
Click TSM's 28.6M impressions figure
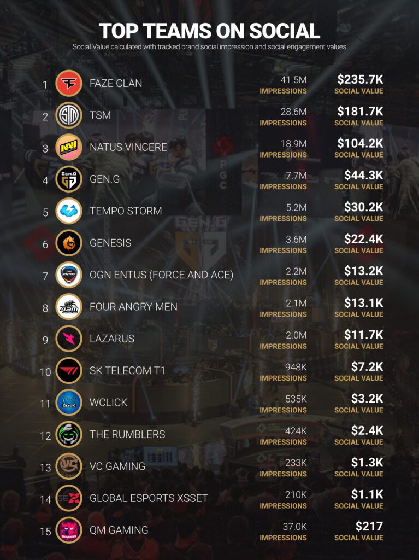293,112
